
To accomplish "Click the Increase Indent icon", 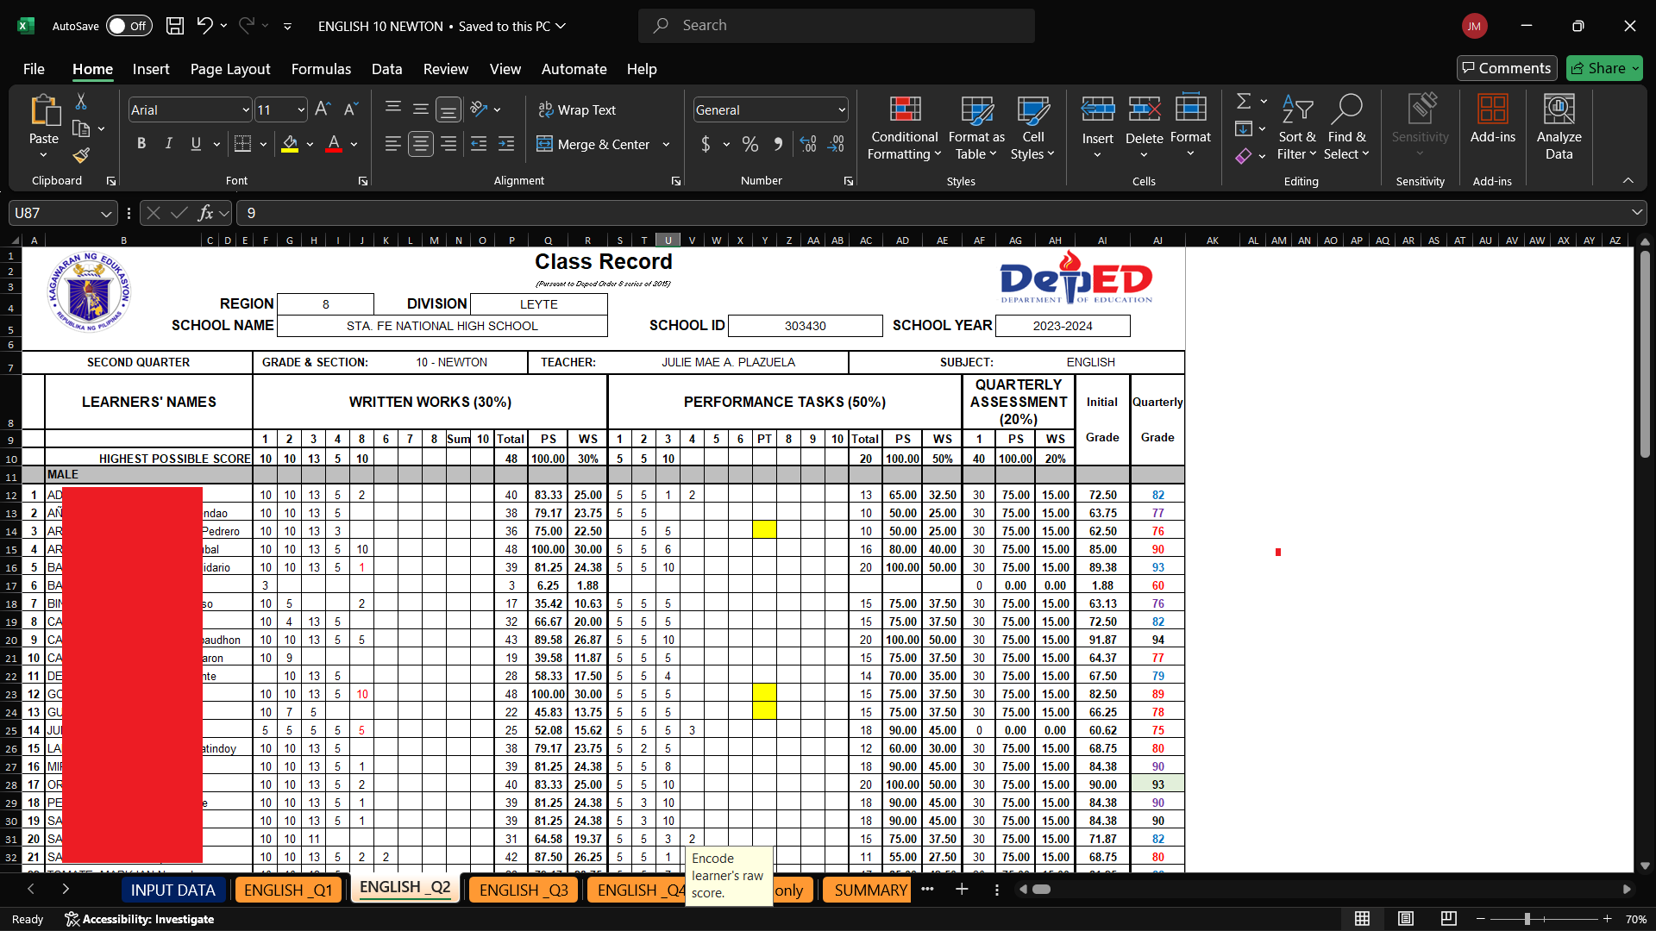I will point(506,144).
